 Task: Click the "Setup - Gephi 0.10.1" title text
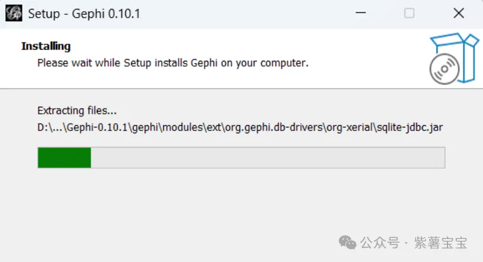point(84,14)
